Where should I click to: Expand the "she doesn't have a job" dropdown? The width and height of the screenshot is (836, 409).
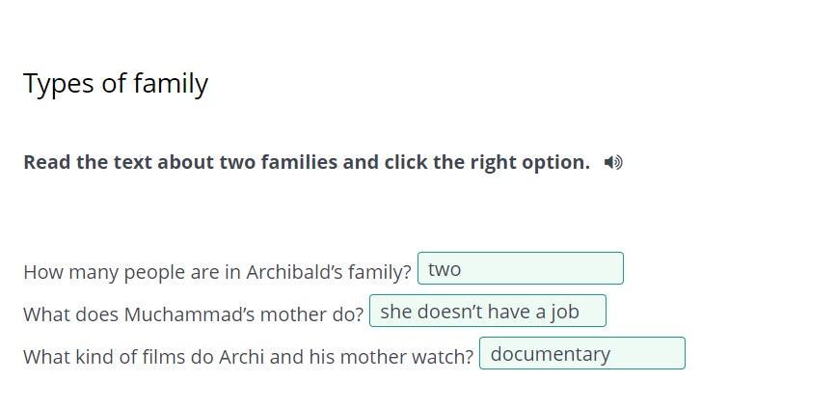pyautogui.click(x=487, y=312)
